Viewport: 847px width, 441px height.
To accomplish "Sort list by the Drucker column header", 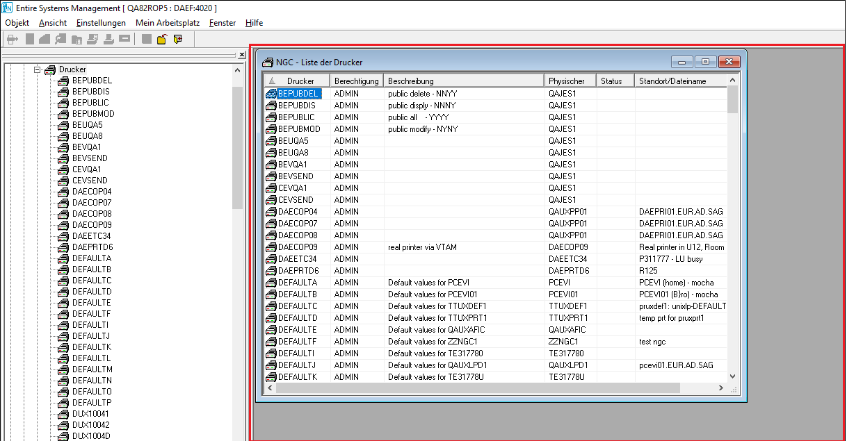I will [x=300, y=81].
